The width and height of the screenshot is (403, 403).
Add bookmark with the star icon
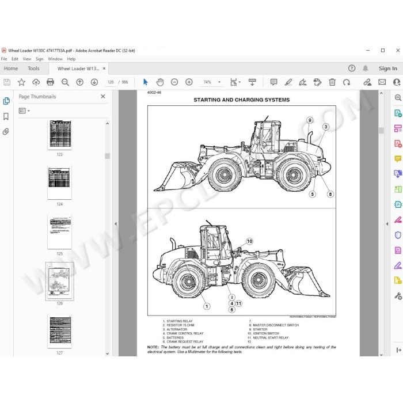pos(21,82)
